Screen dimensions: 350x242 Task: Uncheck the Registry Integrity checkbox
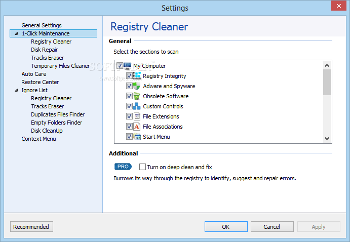click(x=129, y=76)
